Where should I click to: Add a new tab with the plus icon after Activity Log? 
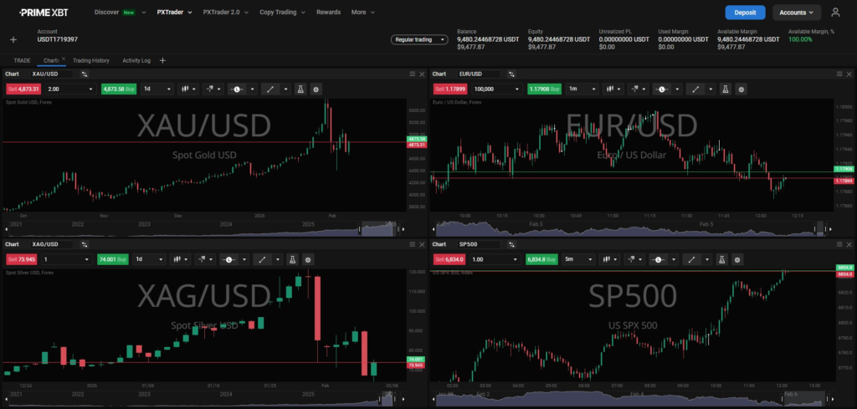(x=162, y=60)
